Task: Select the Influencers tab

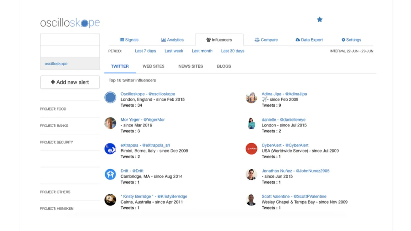Action: point(219,40)
